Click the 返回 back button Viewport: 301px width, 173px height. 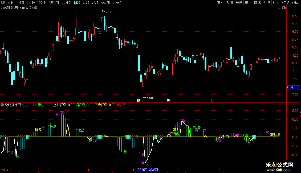point(295,2)
